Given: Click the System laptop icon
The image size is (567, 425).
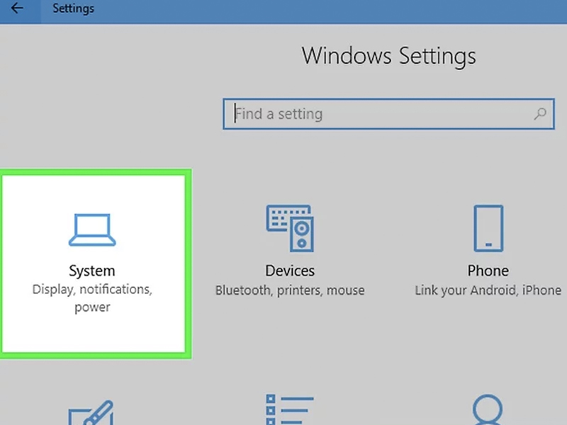Looking at the screenshot, I should click(92, 229).
